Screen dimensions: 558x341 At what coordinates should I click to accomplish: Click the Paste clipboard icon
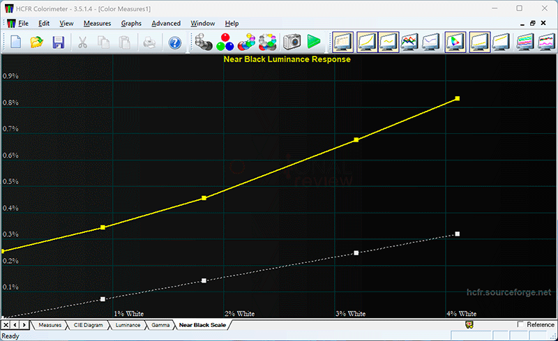click(125, 43)
